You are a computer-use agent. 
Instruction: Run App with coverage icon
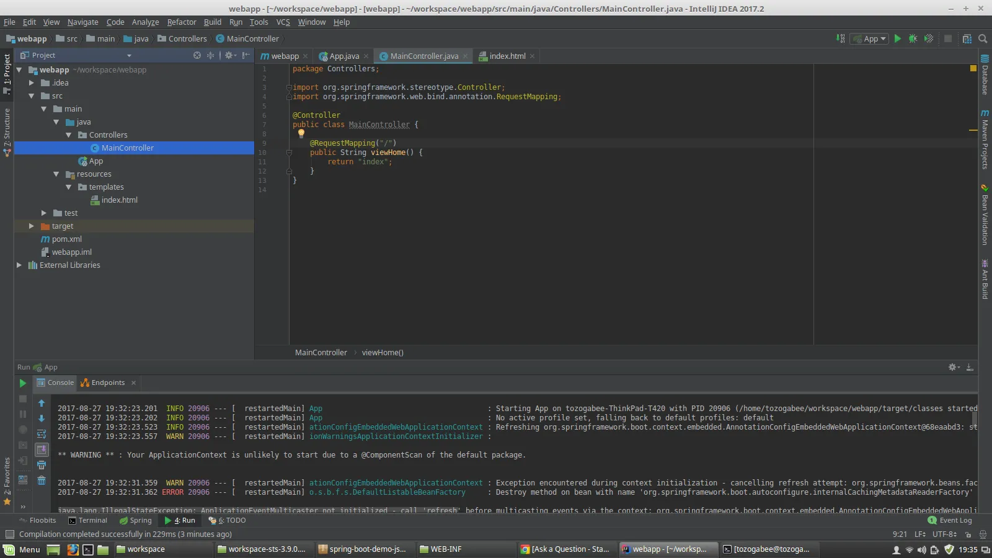929,38
